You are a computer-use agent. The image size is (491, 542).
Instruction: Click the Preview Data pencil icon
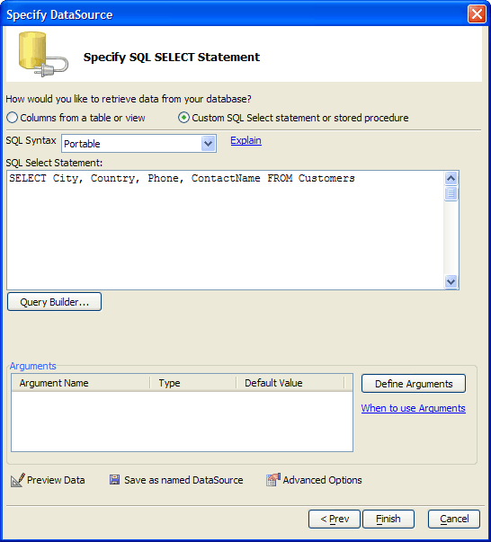coord(17,480)
